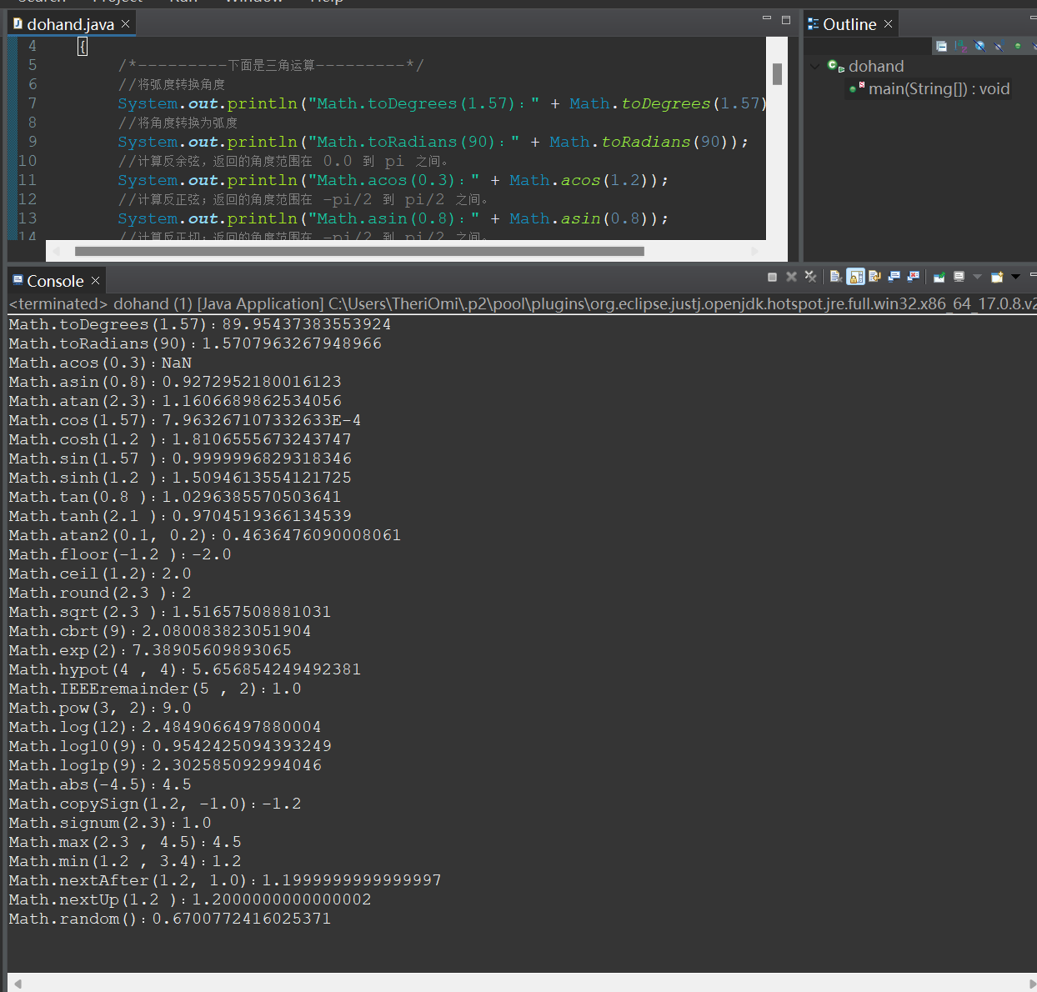Viewport: 1037px width, 992px height.
Task: Click the Math.copySign(1.2, -1.0) output line
Action: point(154,804)
